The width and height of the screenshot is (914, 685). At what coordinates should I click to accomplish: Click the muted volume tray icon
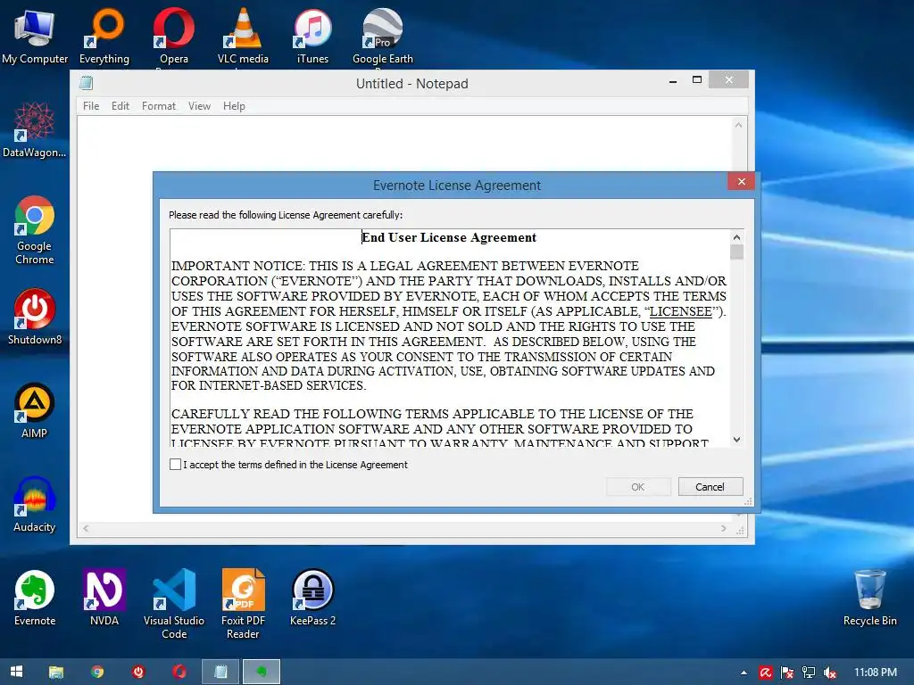(x=830, y=673)
